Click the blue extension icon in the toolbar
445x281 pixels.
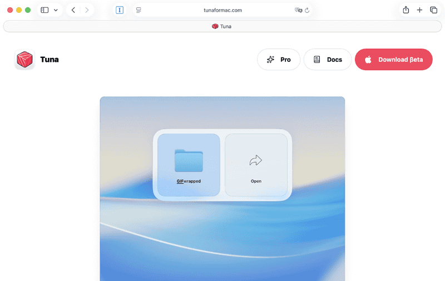(x=120, y=10)
